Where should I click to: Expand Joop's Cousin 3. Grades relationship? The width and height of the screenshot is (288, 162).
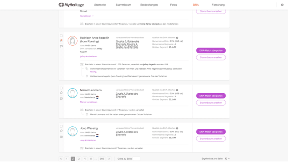[x=127, y=133]
